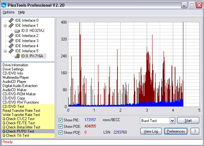Image resolution: width=204 pixels, height=146 pixels.
Task: Click the IDE Interface 2 chip icon
Action: (x=11, y=36)
